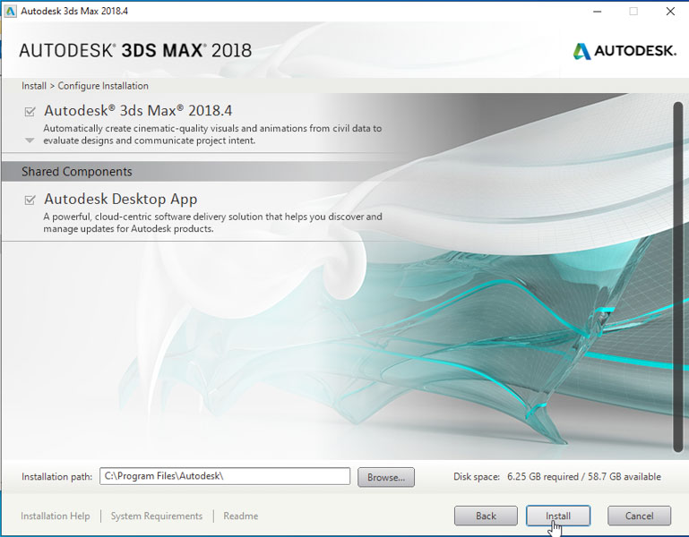Screen dimensions: 689x537
Task: Click the Cancel button
Action: pos(640,516)
